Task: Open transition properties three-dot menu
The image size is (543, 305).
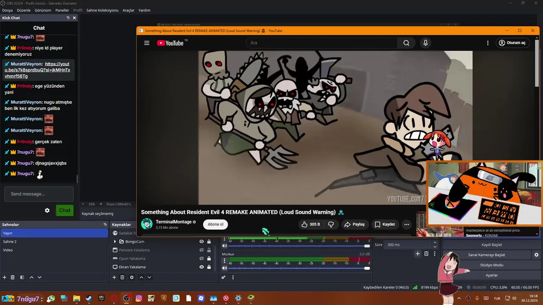Action: tap(434, 254)
